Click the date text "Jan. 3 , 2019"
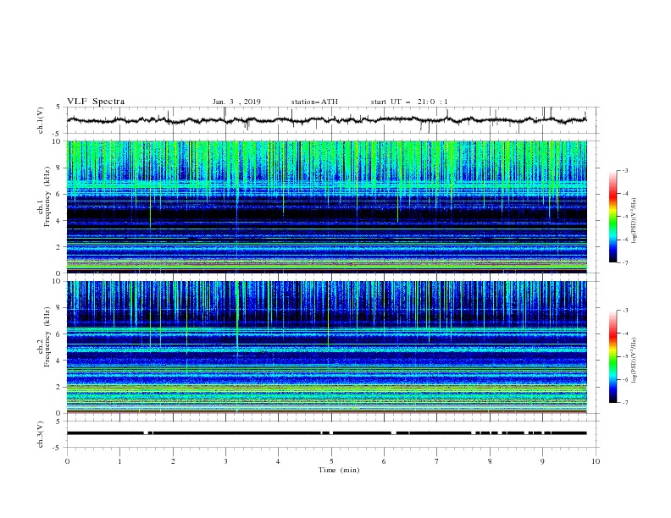Image resolution: width=671 pixels, height=518 pixels. coord(236,102)
